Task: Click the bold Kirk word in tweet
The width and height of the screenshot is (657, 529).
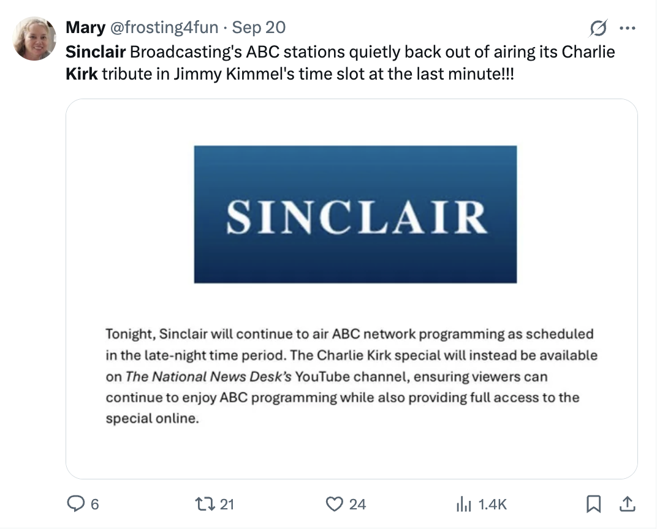Action: [x=81, y=75]
